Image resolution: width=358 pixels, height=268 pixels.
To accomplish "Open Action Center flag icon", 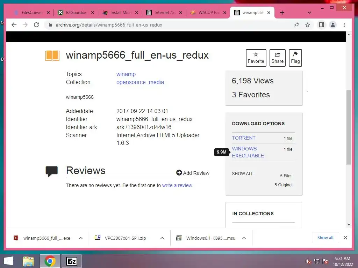I will (x=325, y=261).
